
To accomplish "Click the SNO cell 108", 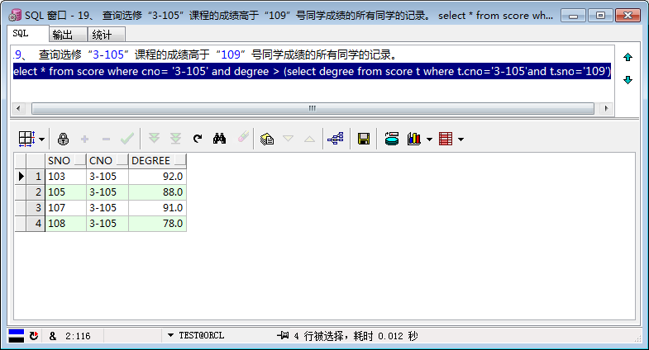I will [x=66, y=224].
